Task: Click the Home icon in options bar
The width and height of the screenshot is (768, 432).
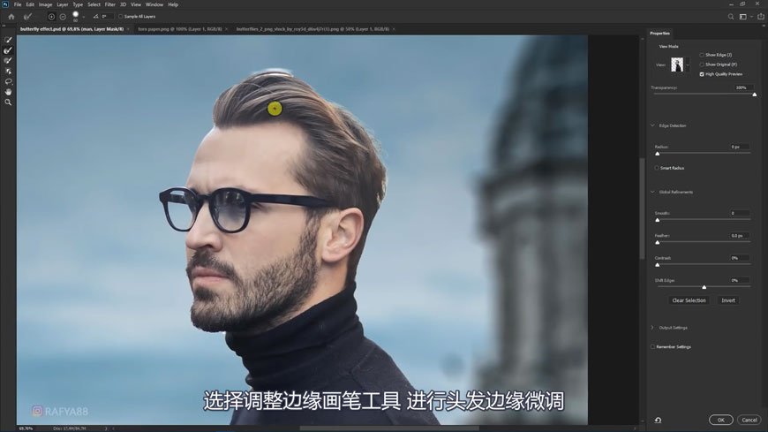Action: 11,16
